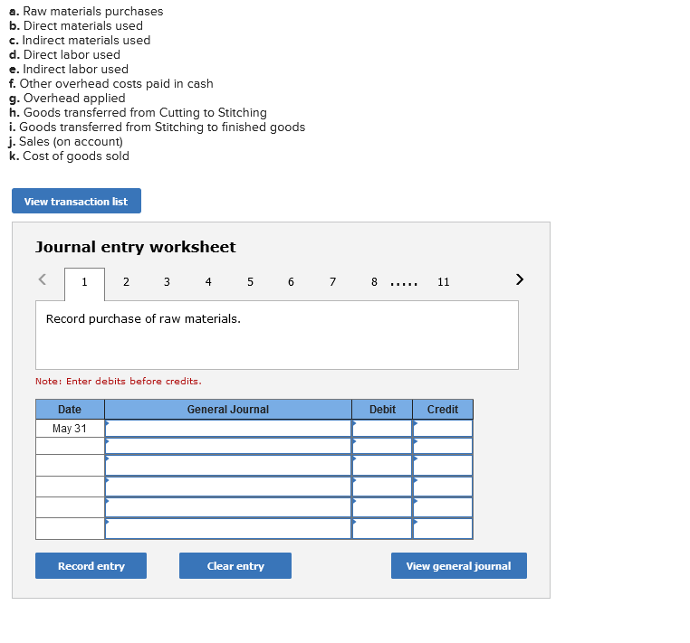Click the Date column header
This screenshot has width=690, height=643.
70,409
